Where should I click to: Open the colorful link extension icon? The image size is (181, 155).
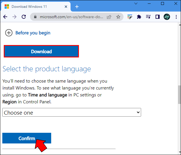tap(130, 17)
